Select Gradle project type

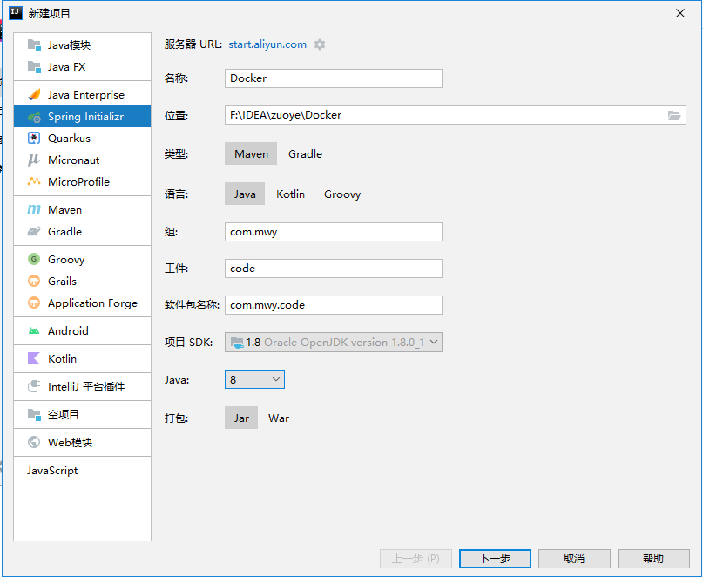pyautogui.click(x=305, y=154)
